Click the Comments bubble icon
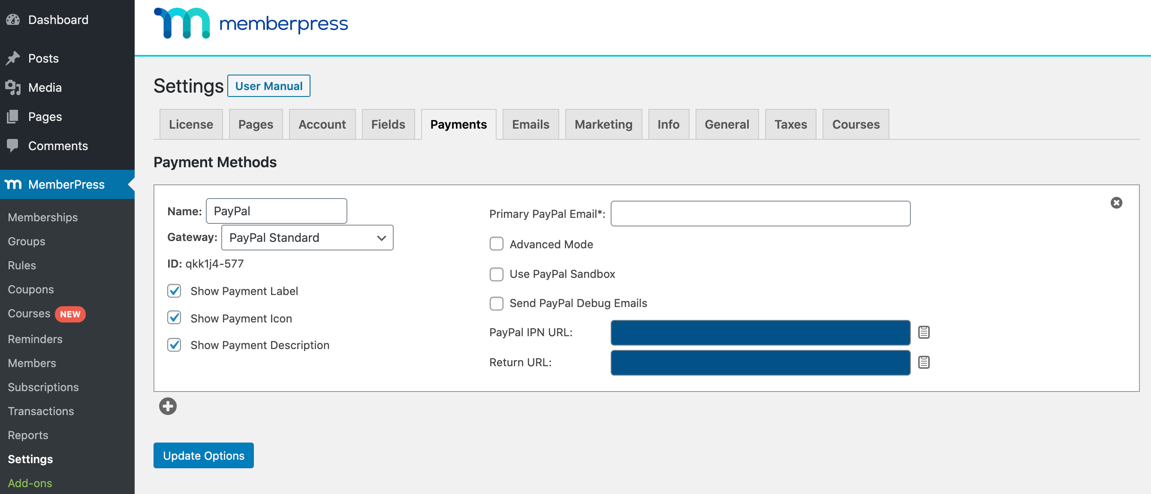 pos(13,146)
